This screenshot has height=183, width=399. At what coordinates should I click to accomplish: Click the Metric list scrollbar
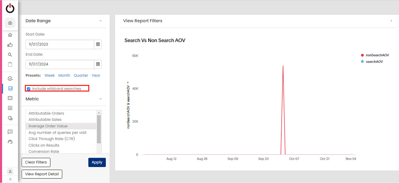(99, 129)
